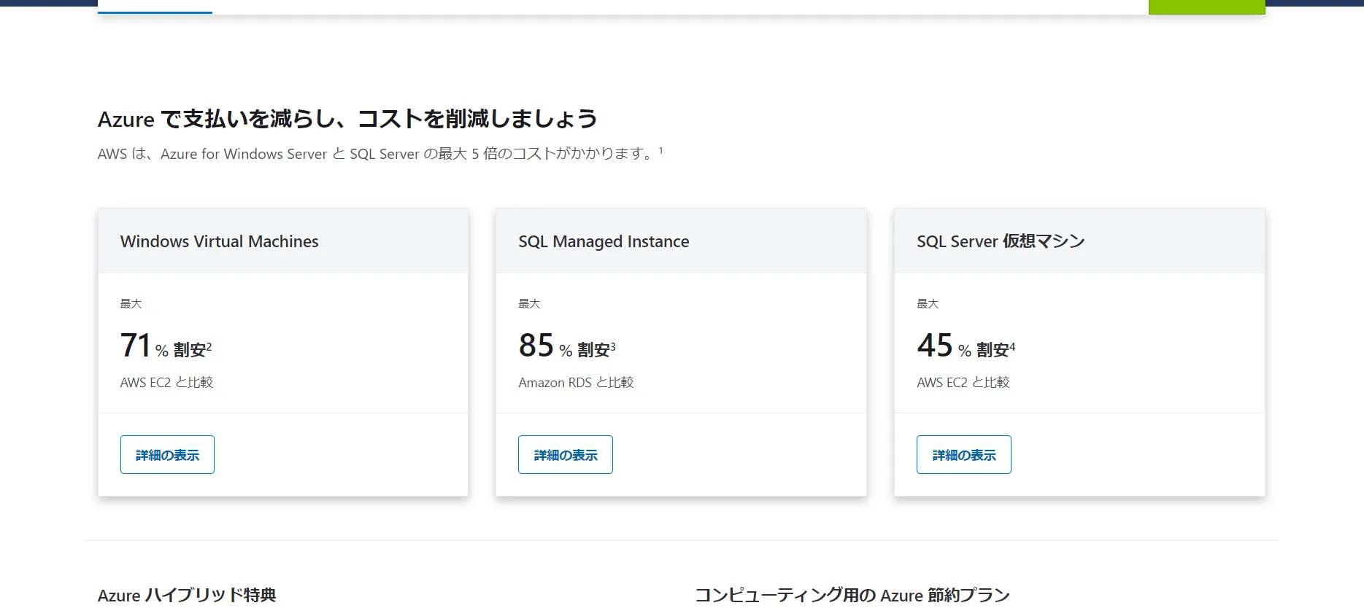Click the green button at top right
The width and height of the screenshot is (1364, 608).
point(1206,7)
